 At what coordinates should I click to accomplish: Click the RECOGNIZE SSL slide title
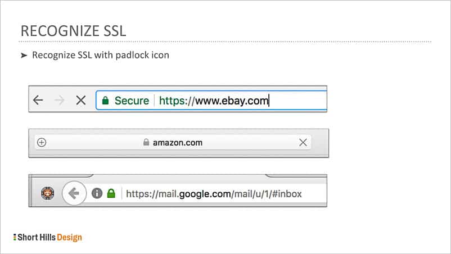[73, 31]
